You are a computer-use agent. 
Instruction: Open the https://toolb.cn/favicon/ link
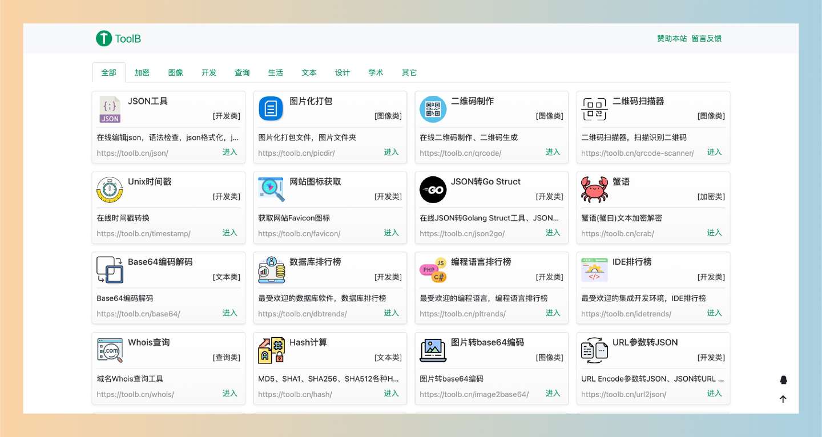[299, 233]
